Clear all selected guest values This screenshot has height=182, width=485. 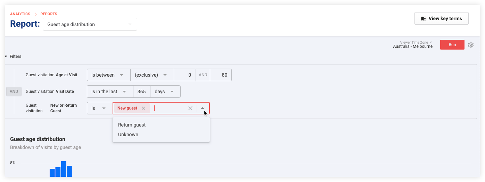(x=190, y=108)
